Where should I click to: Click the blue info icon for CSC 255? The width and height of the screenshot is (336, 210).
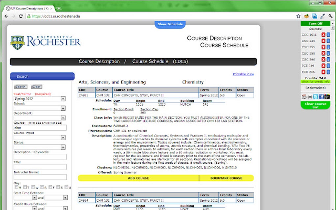point(328,47)
